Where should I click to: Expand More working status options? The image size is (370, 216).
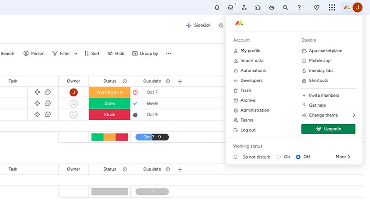[x=343, y=157]
